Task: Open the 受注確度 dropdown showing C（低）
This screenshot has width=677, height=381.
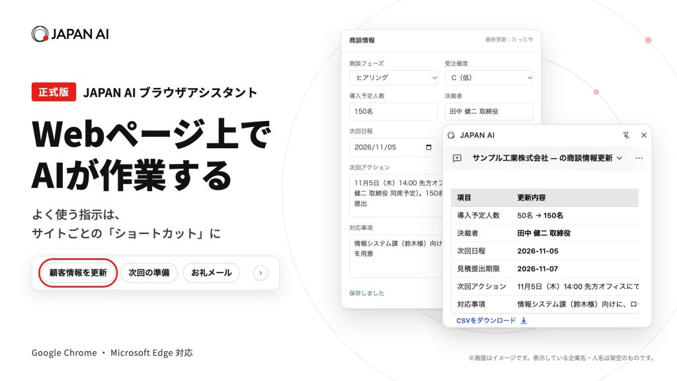Action: 489,78
